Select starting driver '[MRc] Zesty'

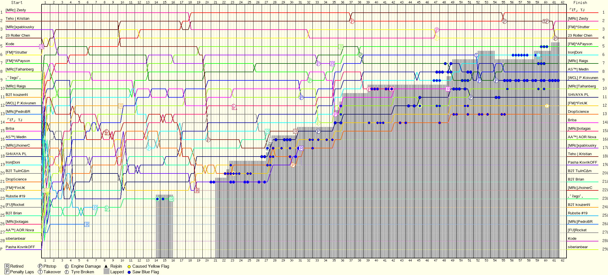[16, 10]
